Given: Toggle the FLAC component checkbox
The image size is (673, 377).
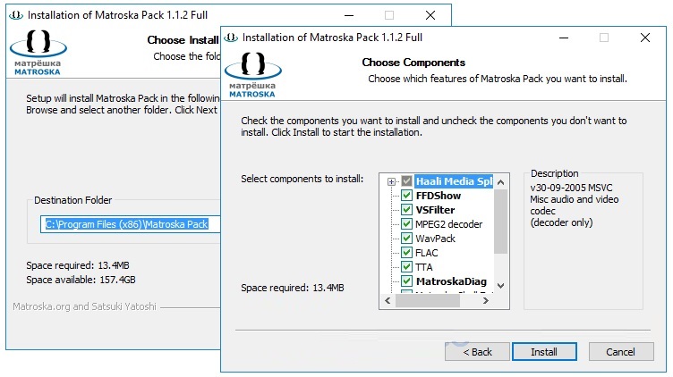Looking at the screenshot, I should pyautogui.click(x=406, y=252).
